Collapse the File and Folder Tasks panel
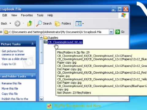The width and height of the screenshot is (147, 110). (x=32, y=76)
